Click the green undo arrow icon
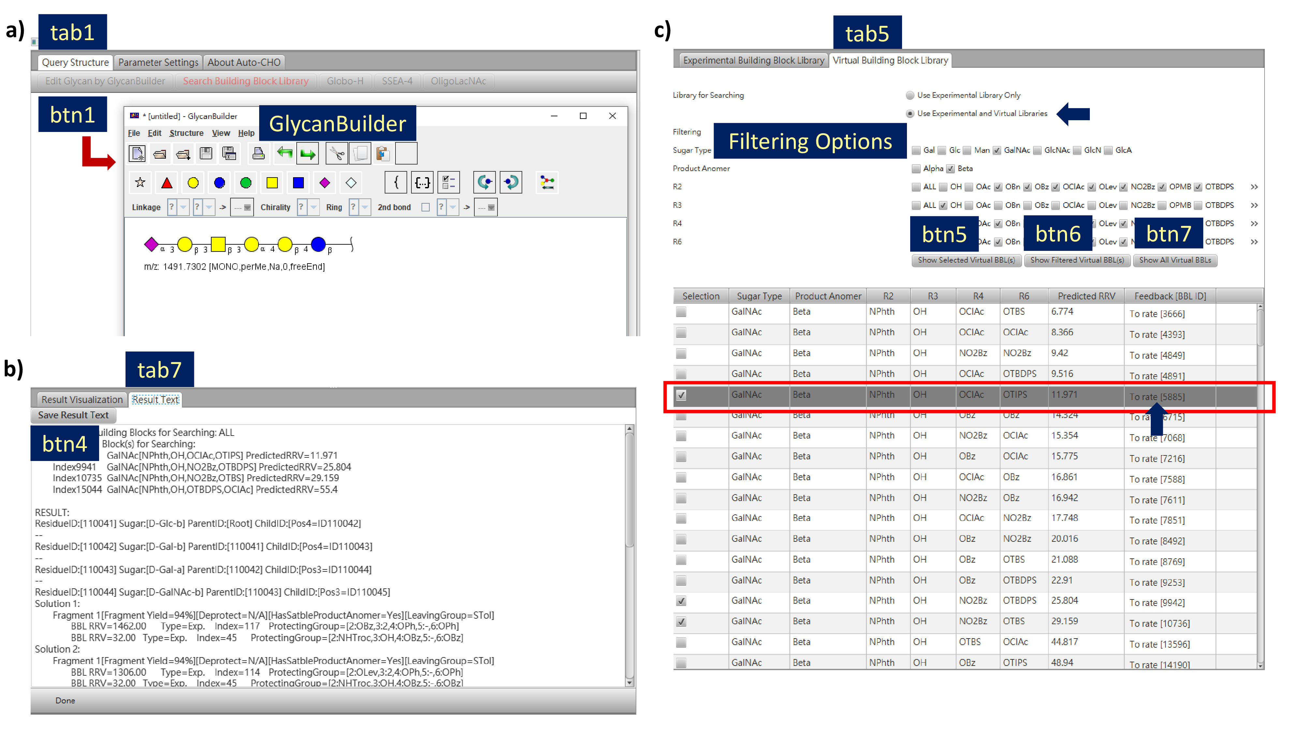Screen dimensions: 1304x733 285,153
